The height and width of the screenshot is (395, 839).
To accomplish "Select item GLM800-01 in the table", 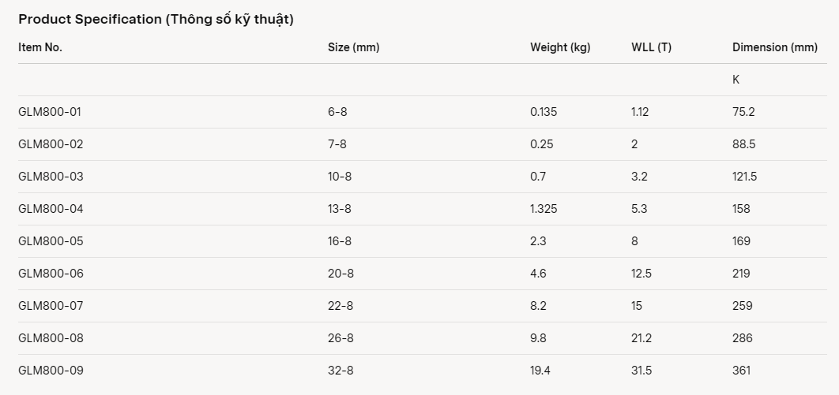I will point(50,112).
